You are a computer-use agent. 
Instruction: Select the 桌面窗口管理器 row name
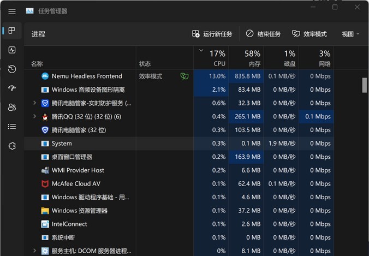(72, 157)
